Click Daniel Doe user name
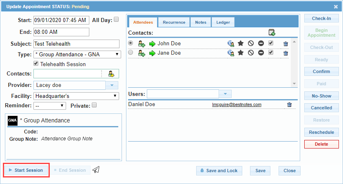343x184 pixels. (142, 104)
